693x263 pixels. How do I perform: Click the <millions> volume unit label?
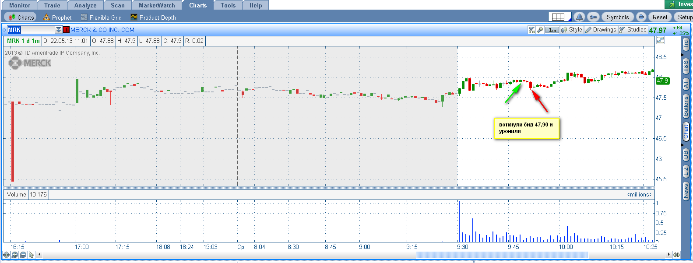[639, 194]
